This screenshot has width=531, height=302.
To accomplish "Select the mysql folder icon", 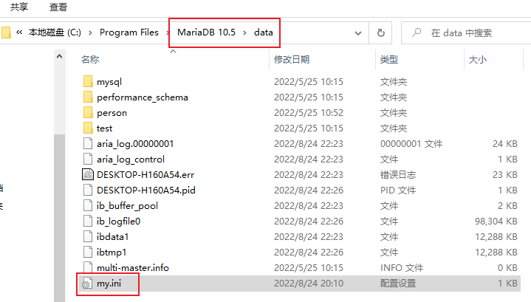I will pos(88,82).
